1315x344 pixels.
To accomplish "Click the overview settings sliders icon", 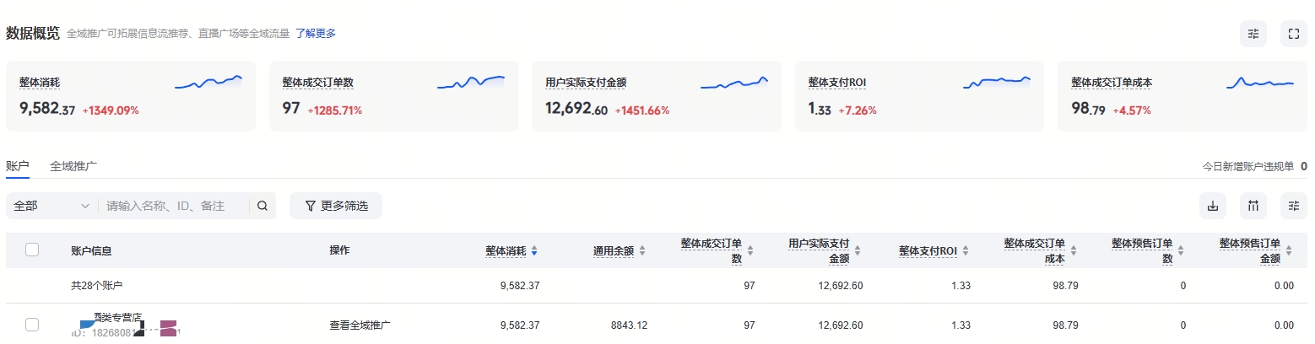I will [x=1253, y=34].
